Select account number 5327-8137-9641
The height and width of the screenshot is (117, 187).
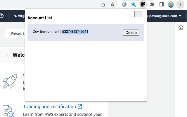click(75, 32)
